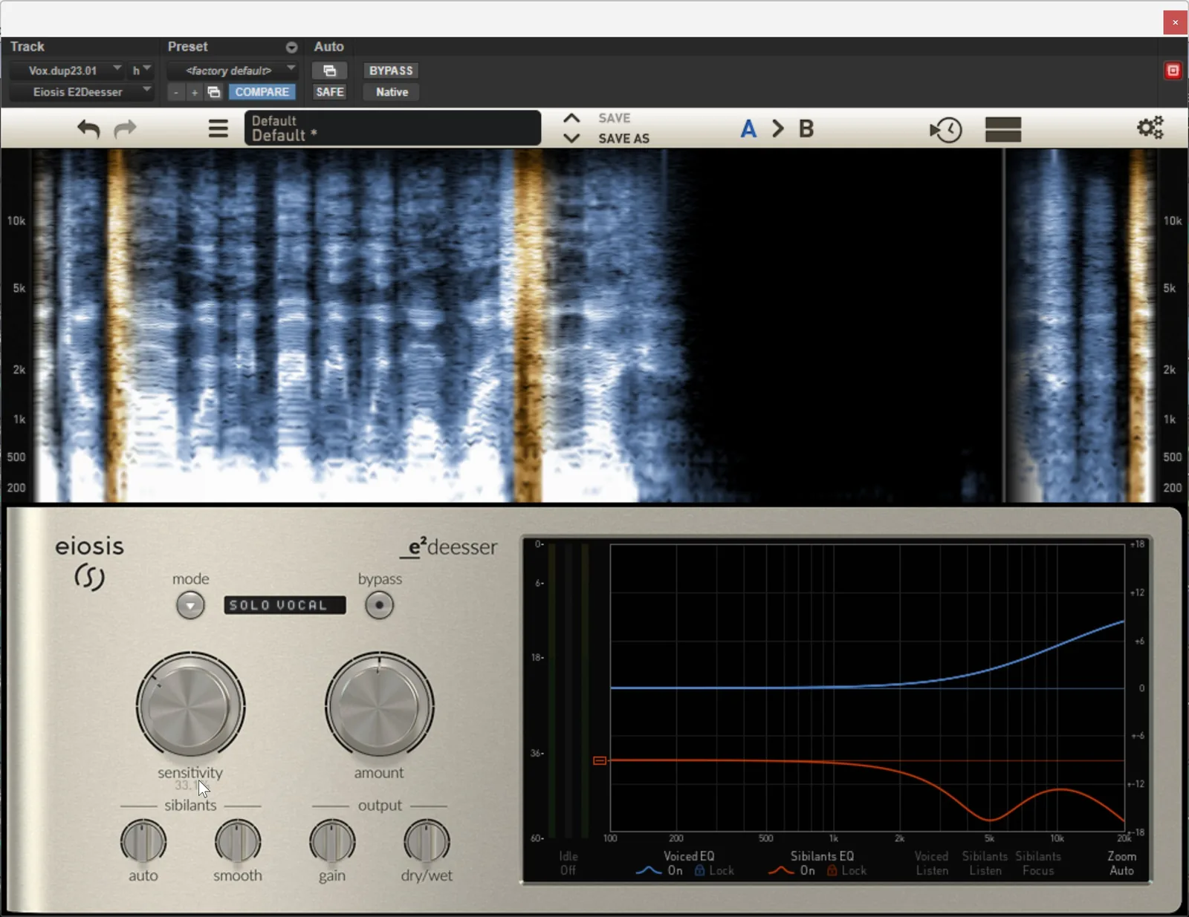This screenshot has width=1189, height=917.
Task: Click the next preset plus button
Action: pyautogui.click(x=195, y=92)
